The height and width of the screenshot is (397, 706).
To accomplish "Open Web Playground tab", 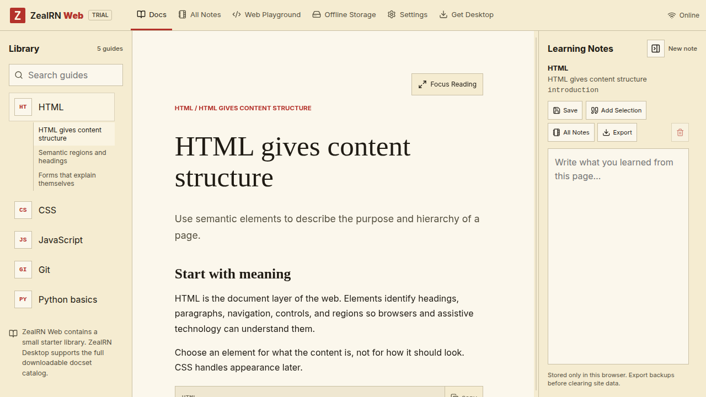I will coord(266,15).
